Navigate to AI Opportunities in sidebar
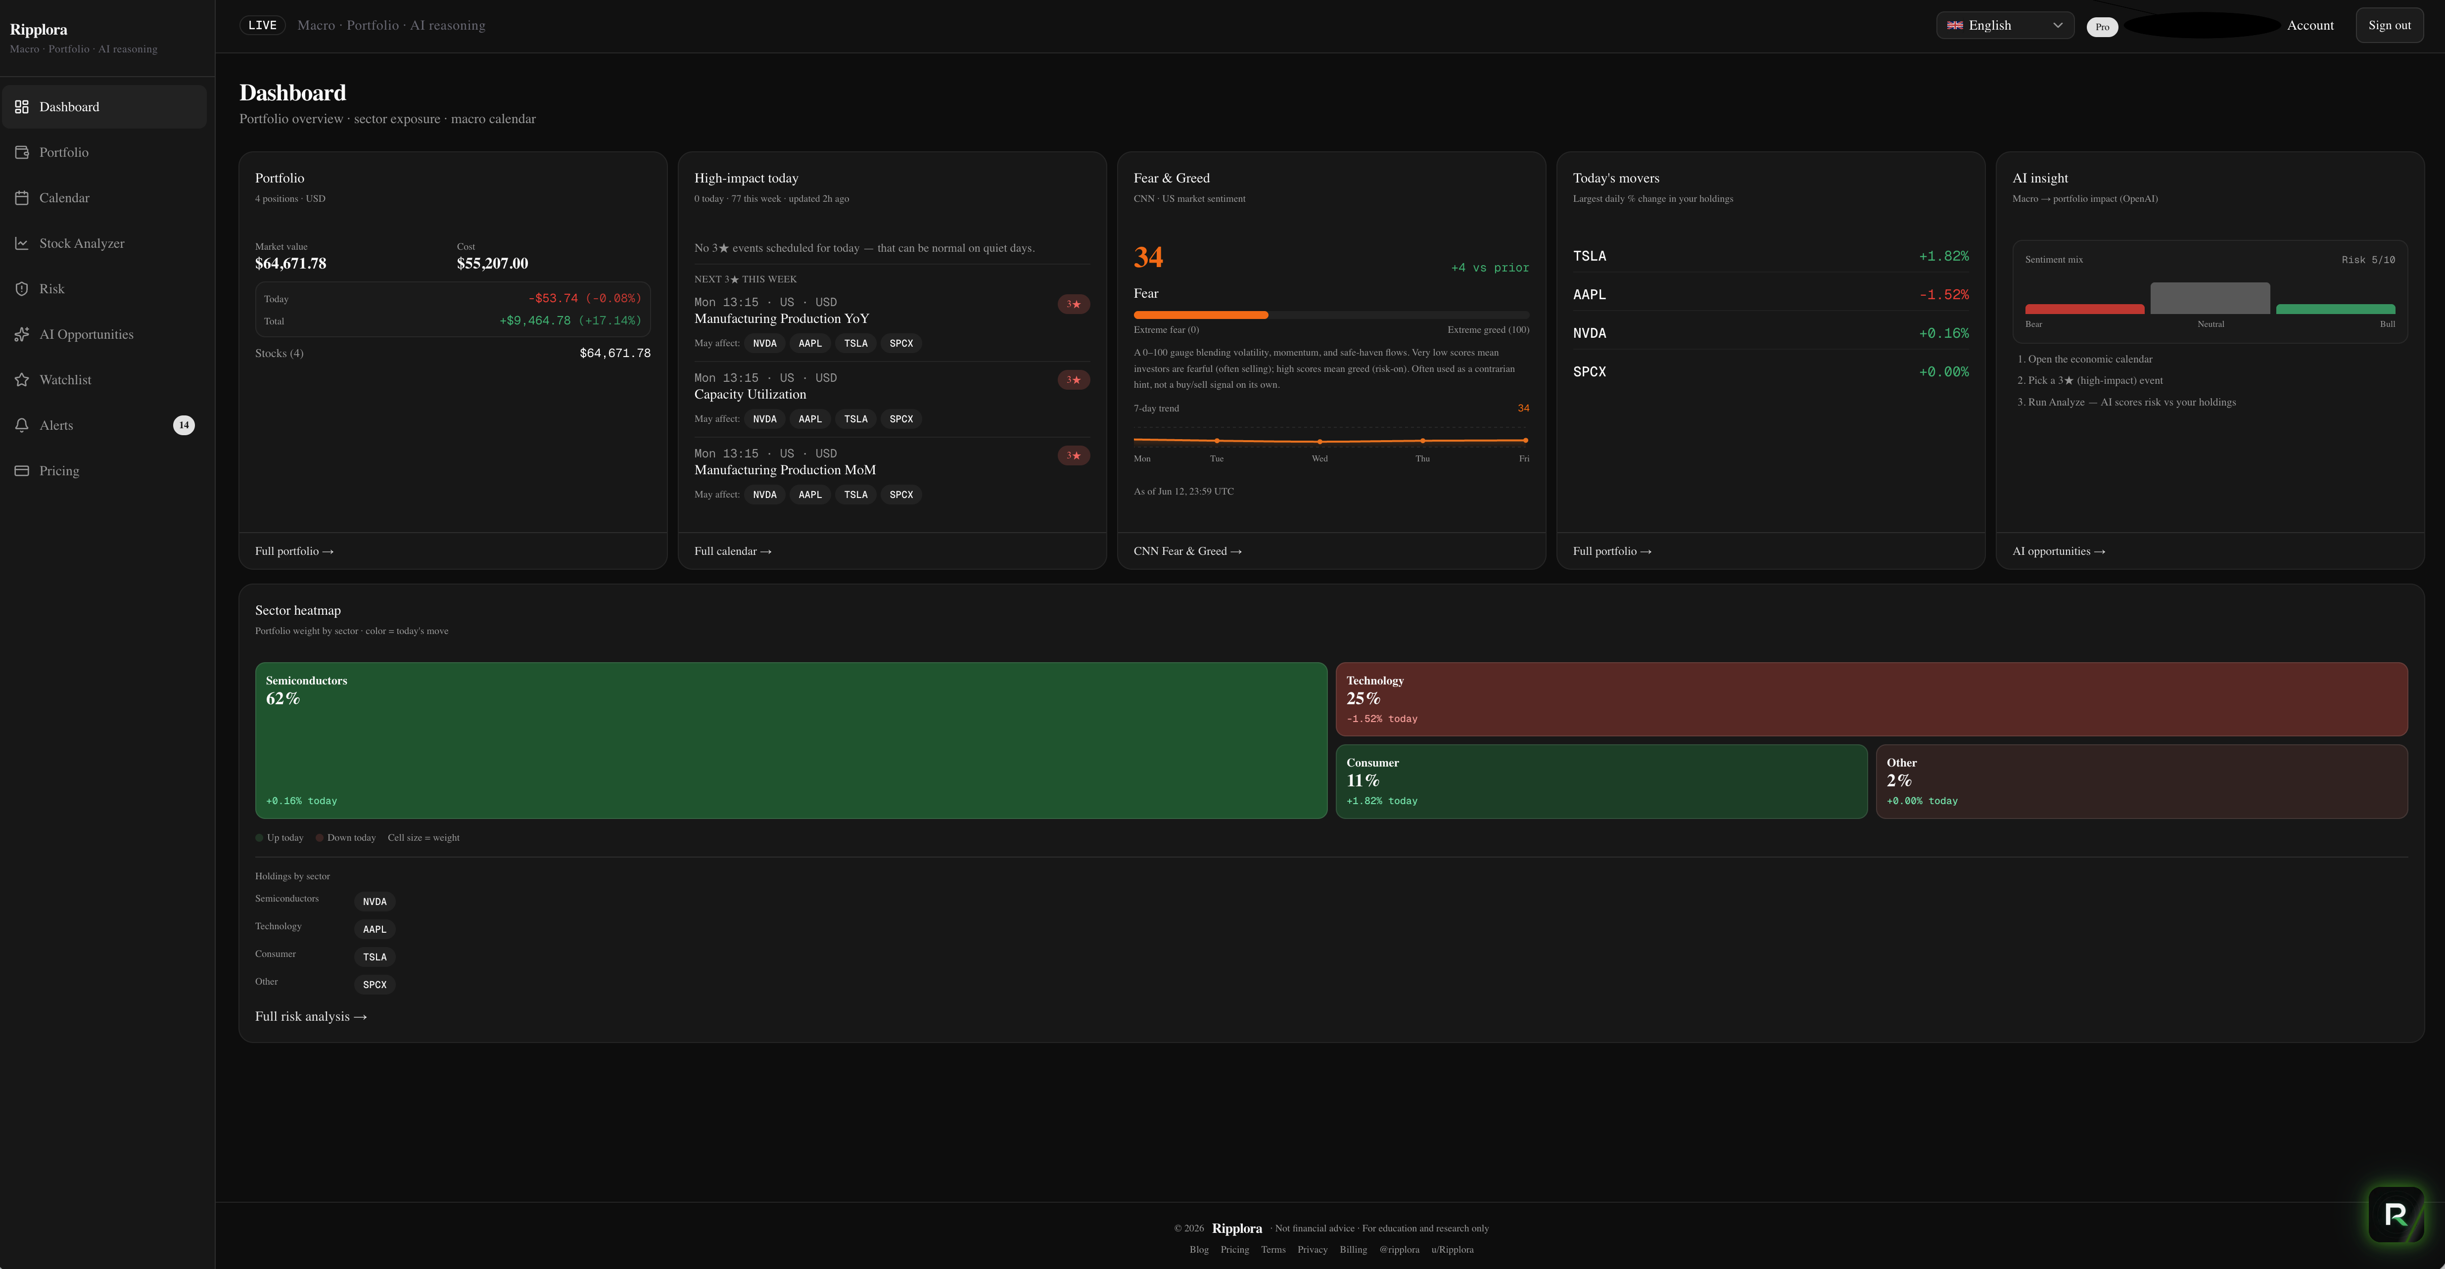The width and height of the screenshot is (2445, 1269). point(104,335)
